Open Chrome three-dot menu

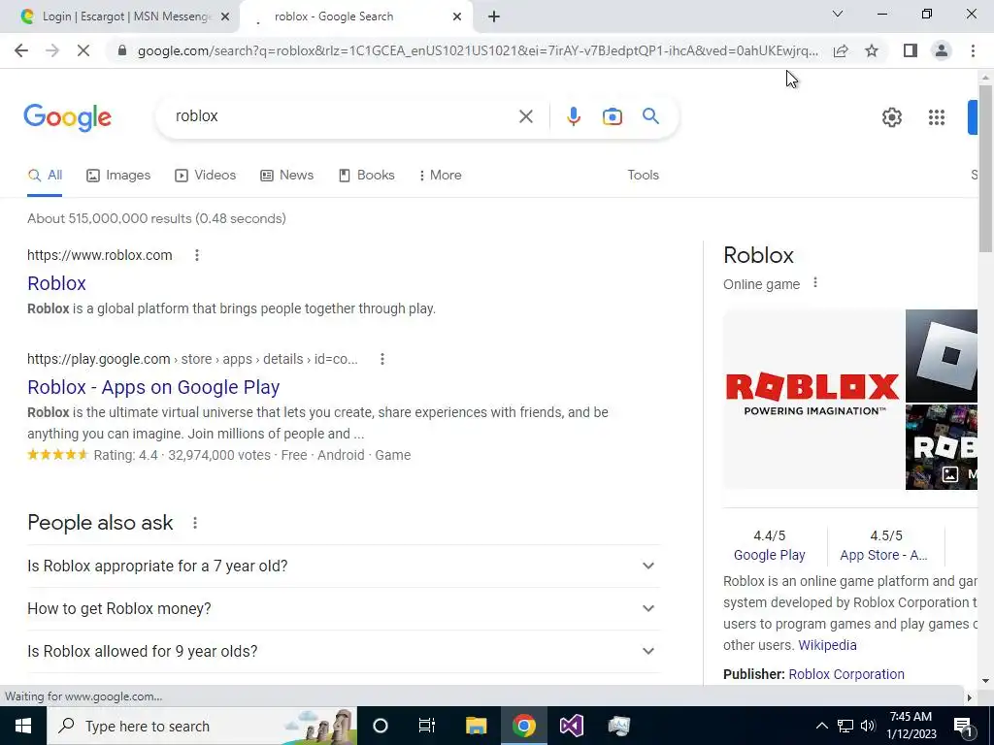[973, 50]
